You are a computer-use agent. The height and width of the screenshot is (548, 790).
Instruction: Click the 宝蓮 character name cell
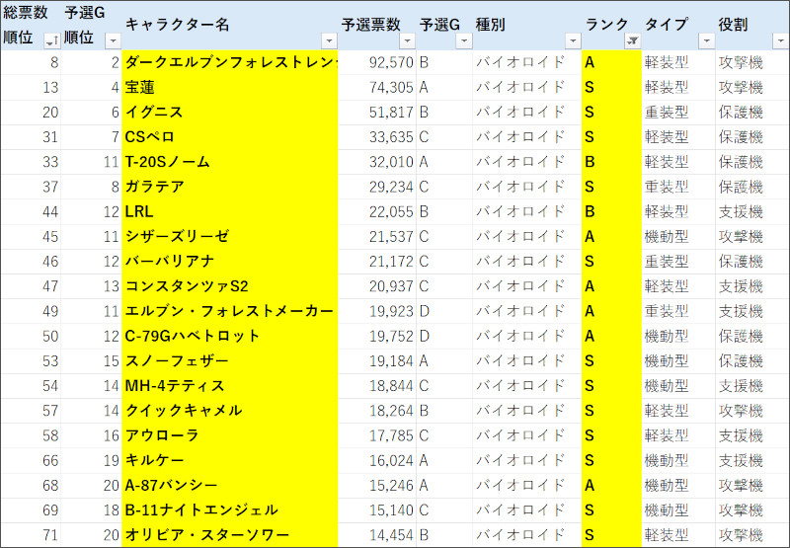(230, 87)
